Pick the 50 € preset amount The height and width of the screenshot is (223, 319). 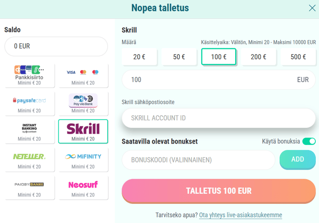tap(179, 57)
